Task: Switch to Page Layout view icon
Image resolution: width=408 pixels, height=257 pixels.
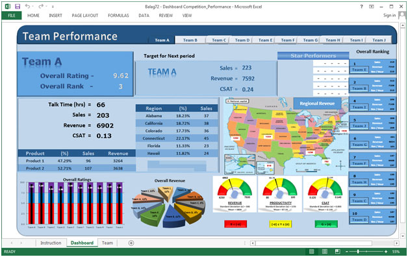Action: tap(325, 252)
